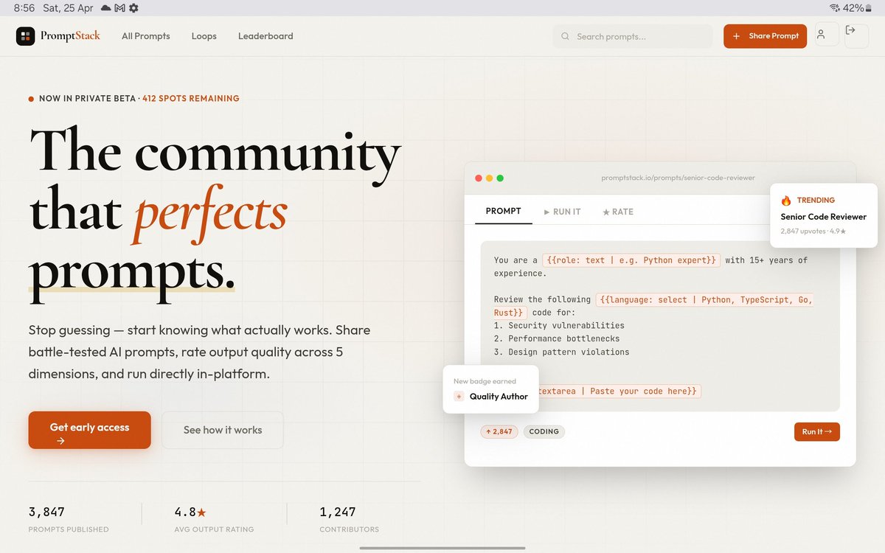This screenshot has height=553, width=885.
Task: Click the Run It button
Action: point(817,431)
